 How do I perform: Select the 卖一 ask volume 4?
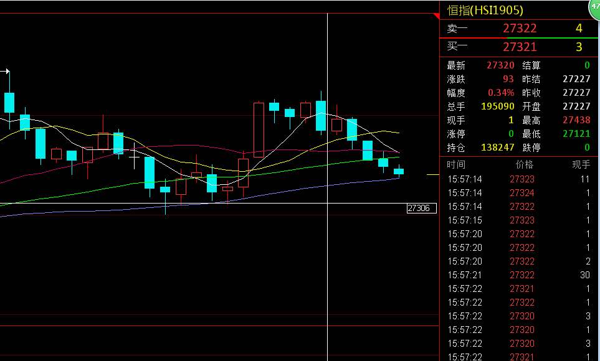click(x=579, y=28)
